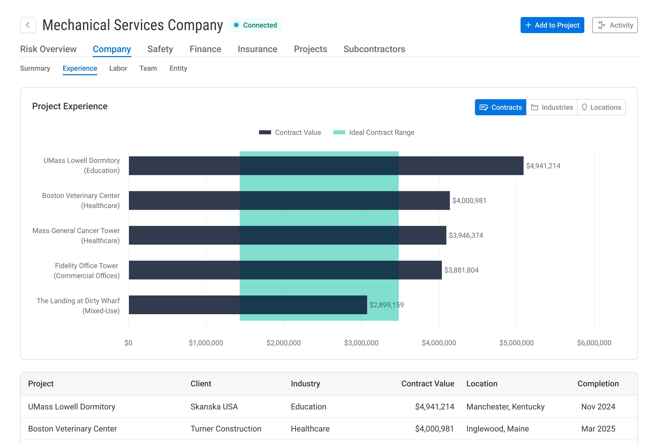This screenshot has height=445, width=658.
Task: Click the Industries chart icon
Action: click(x=535, y=107)
